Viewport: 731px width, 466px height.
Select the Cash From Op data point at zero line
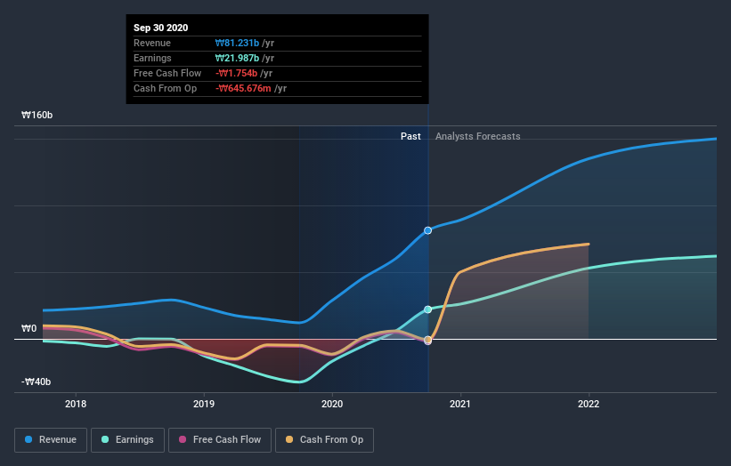pos(428,340)
